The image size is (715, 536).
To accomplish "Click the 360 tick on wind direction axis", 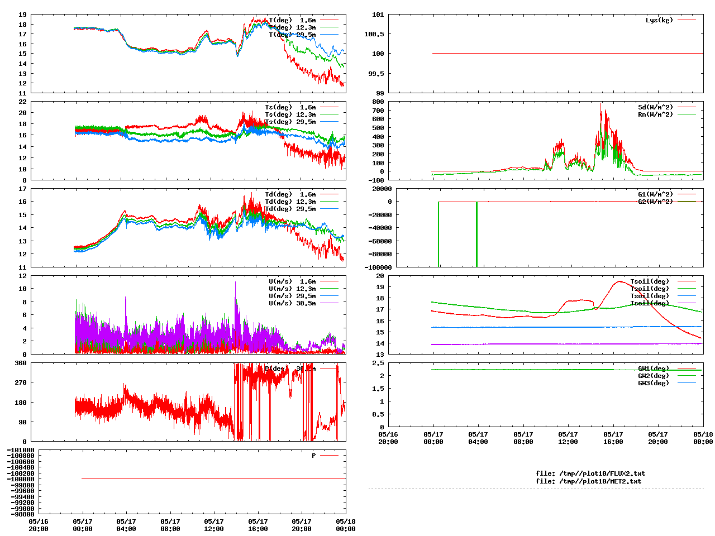I will (x=21, y=363).
